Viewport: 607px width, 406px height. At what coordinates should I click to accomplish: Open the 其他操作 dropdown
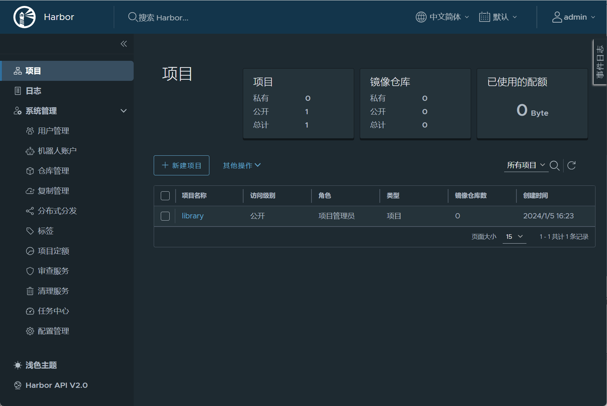[x=242, y=165]
